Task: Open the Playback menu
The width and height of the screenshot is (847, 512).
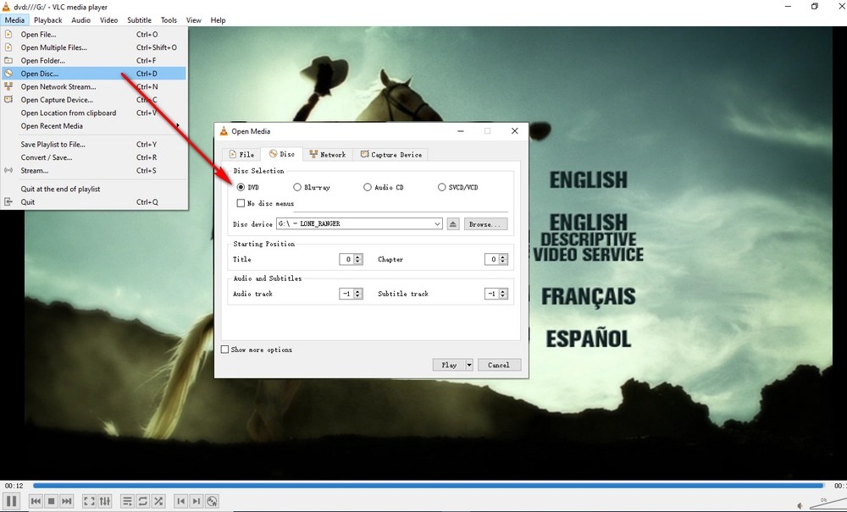Action: point(48,20)
